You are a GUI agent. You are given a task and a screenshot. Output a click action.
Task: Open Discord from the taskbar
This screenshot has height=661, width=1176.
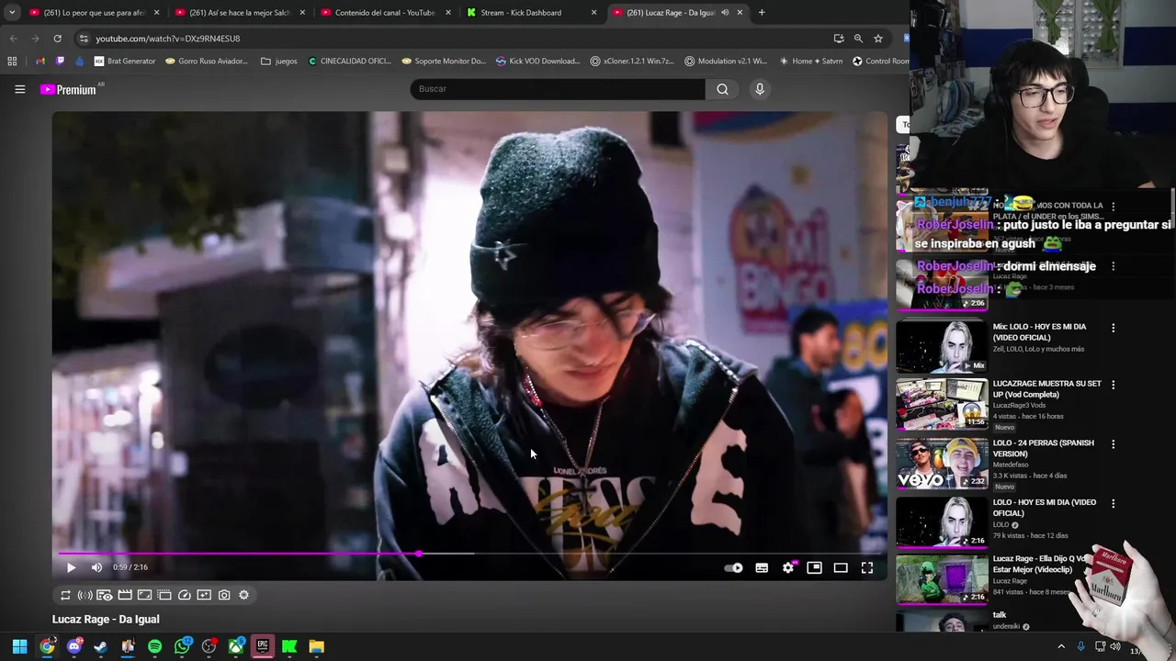[x=74, y=646]
